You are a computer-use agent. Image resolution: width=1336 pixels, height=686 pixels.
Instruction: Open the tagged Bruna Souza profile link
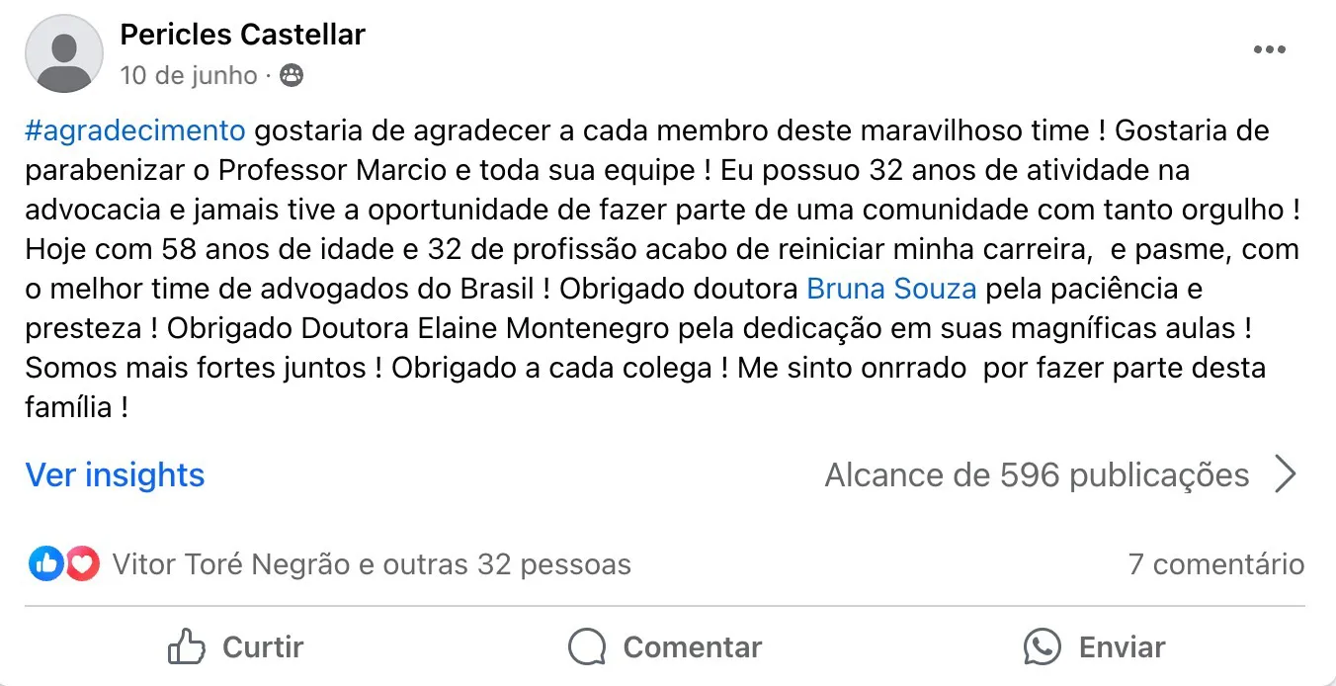click(891, 289)
